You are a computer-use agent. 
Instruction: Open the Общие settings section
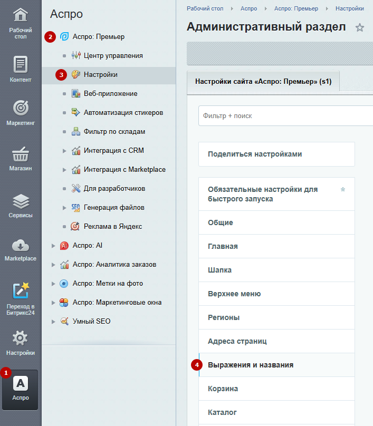[276, 222]
